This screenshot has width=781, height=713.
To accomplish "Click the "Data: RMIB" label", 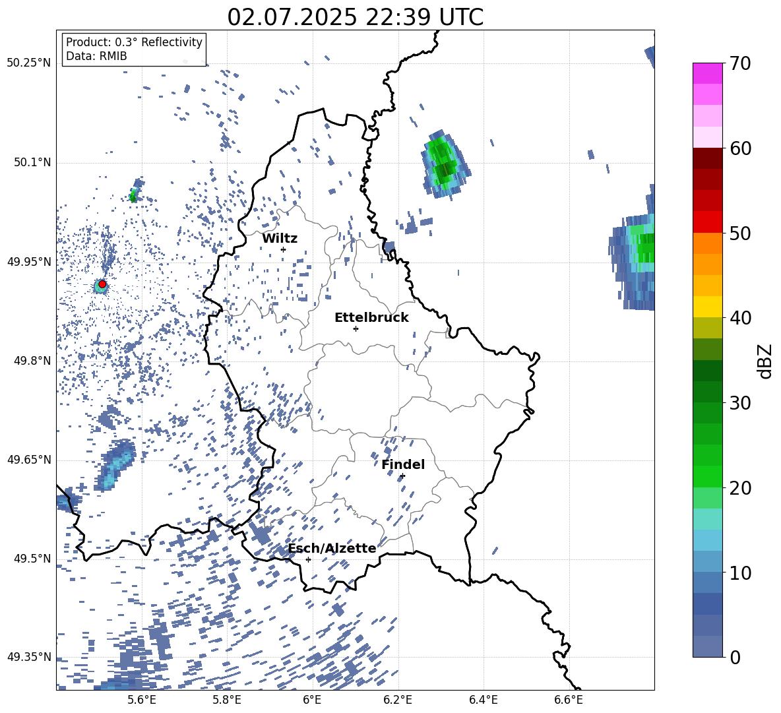I will (x=96, y=56).
